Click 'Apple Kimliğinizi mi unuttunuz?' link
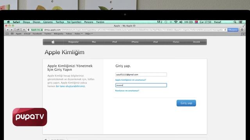Screen dimensions: 250x140 tap(130, 80)
